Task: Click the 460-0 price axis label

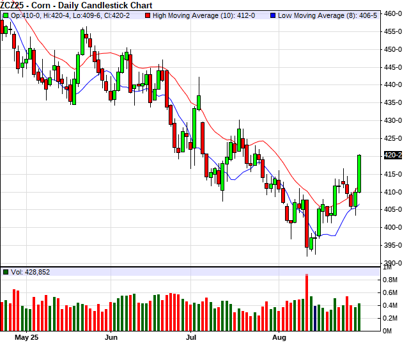Action: coord(392,13)
